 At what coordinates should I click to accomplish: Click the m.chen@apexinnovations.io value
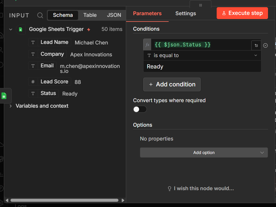click(90, 69)
